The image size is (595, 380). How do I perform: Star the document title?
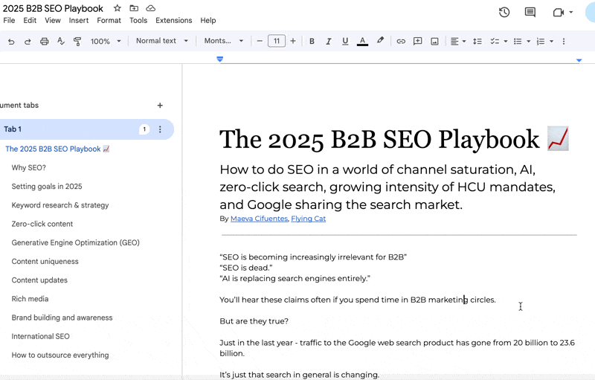(x=118, y=8)
